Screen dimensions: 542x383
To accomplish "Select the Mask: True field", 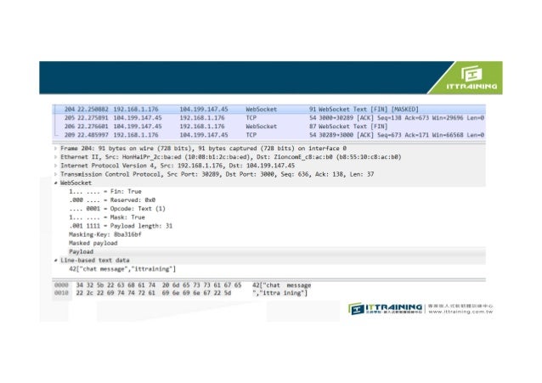I will tap(107, 217).
